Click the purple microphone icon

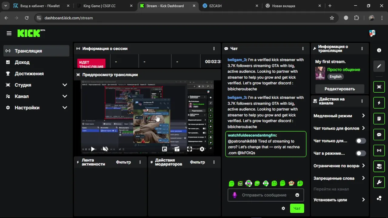(235, 195)
